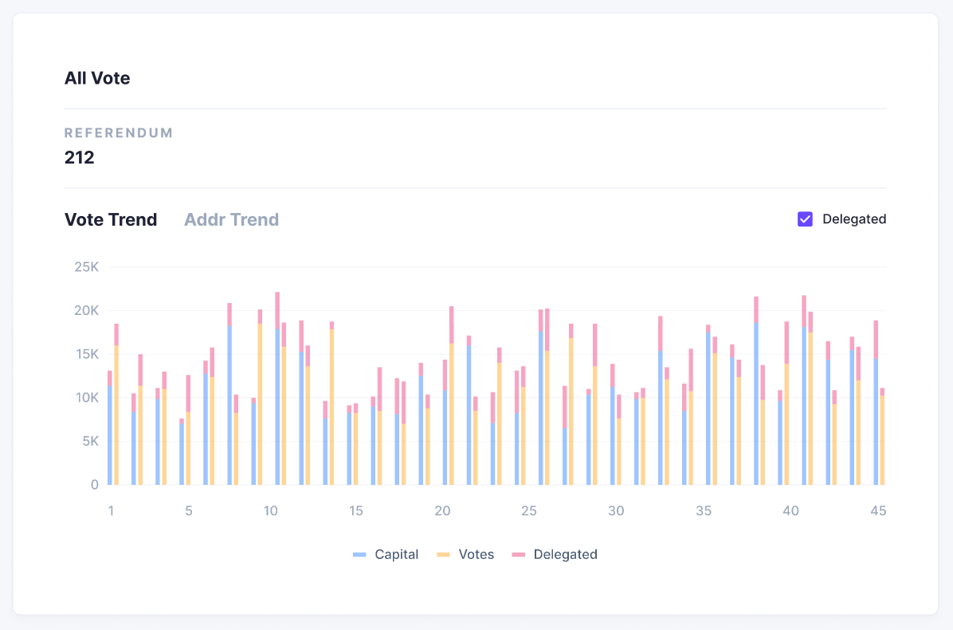The image size is (953, 630).
Task: Click the 45 label on the x-axis
Action: pyautogui.click(x=878, y=510)
